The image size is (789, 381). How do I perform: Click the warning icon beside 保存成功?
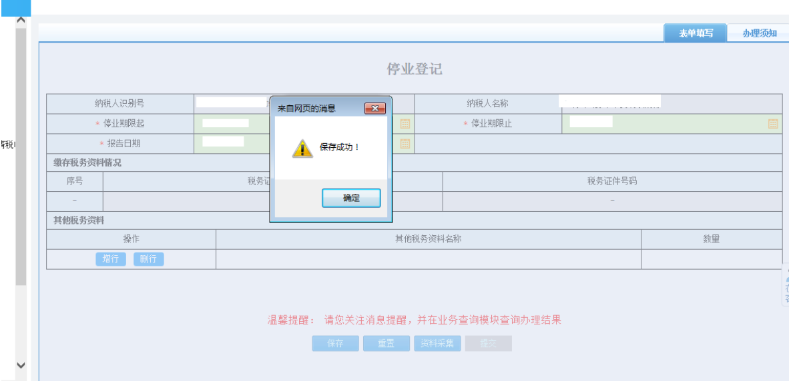click(x=302, y=148)
